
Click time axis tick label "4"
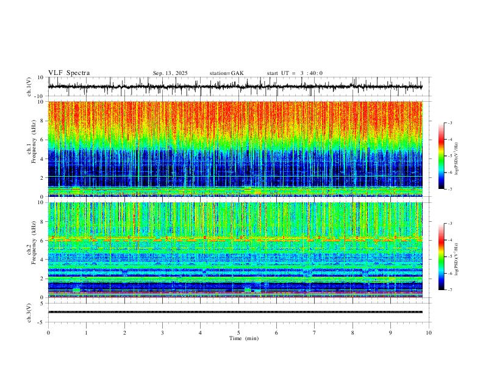(x=201, y=333)
